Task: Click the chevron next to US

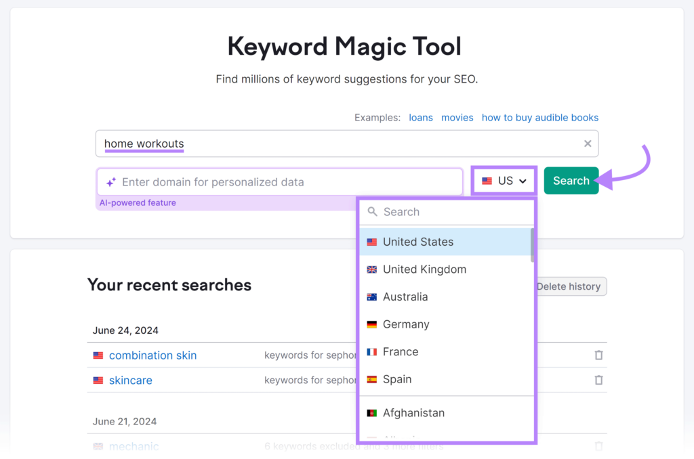Action: [x=523, y=181]
